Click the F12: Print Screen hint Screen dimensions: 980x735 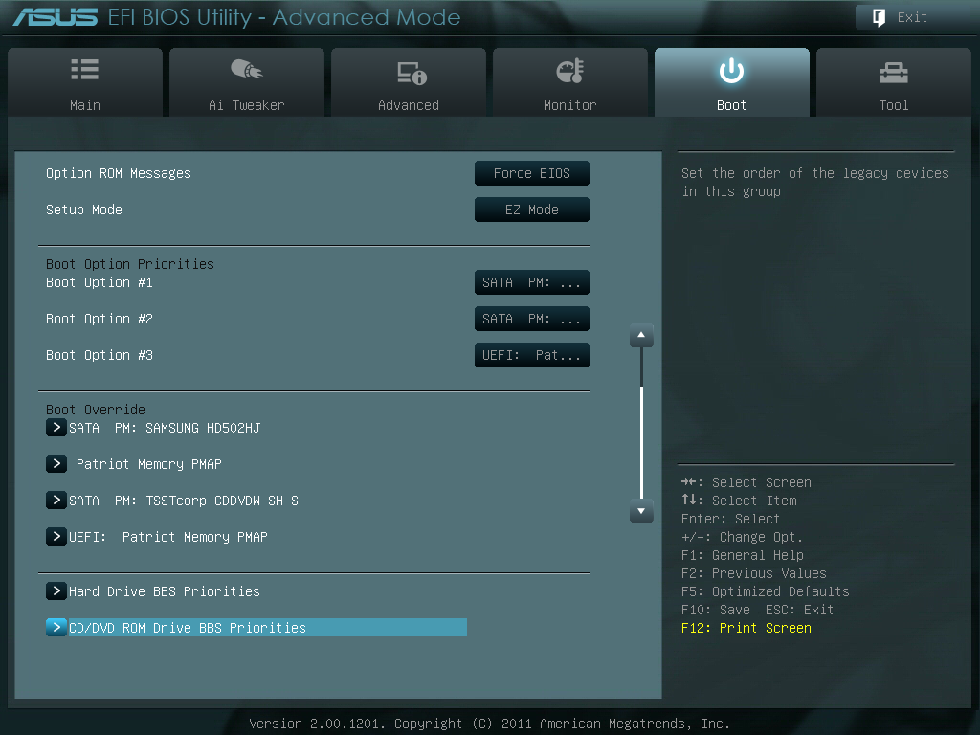(x=746, y=628)
